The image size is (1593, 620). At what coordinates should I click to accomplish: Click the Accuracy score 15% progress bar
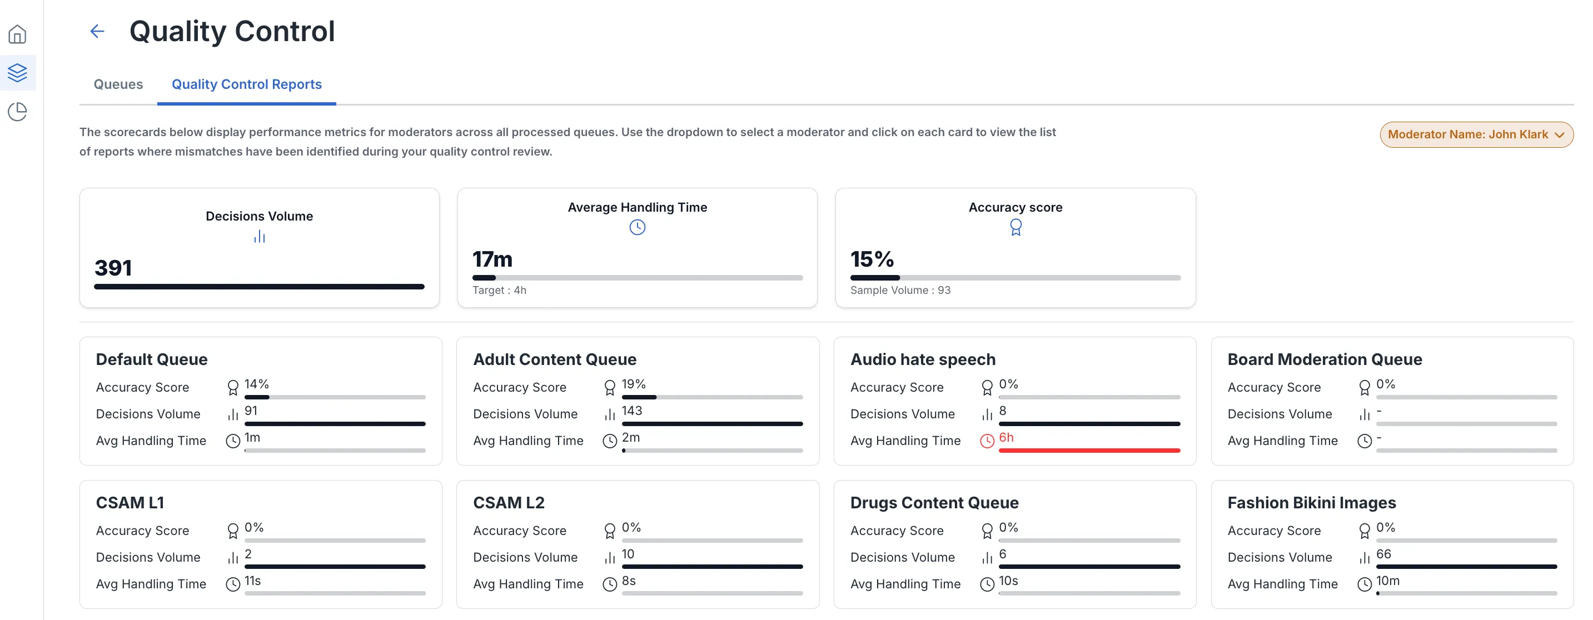[x=1015, y=278]
